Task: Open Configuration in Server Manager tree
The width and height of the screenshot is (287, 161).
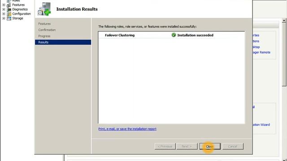Action: tap(22, 14)
